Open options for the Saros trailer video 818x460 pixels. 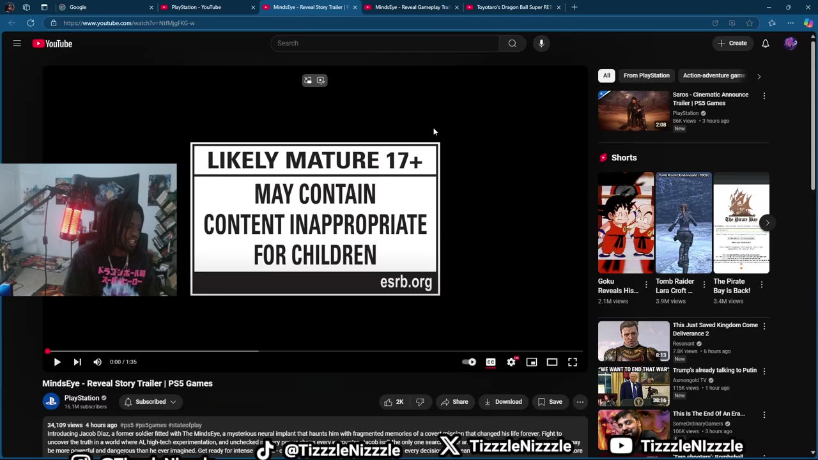click(764, 96)
